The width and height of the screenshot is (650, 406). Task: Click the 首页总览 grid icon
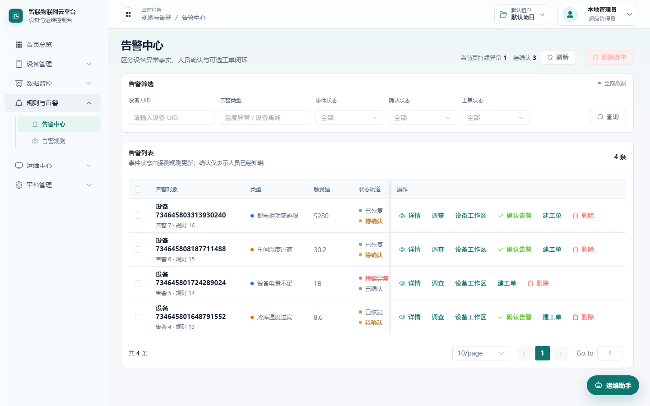point(19,45)
